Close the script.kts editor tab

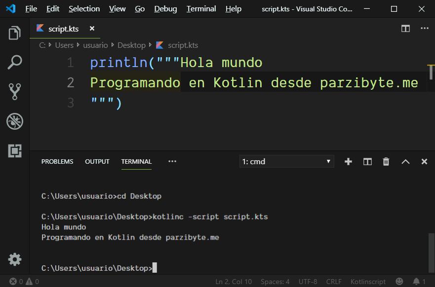(92, 29)
